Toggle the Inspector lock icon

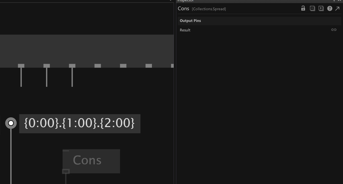(303, 8)
